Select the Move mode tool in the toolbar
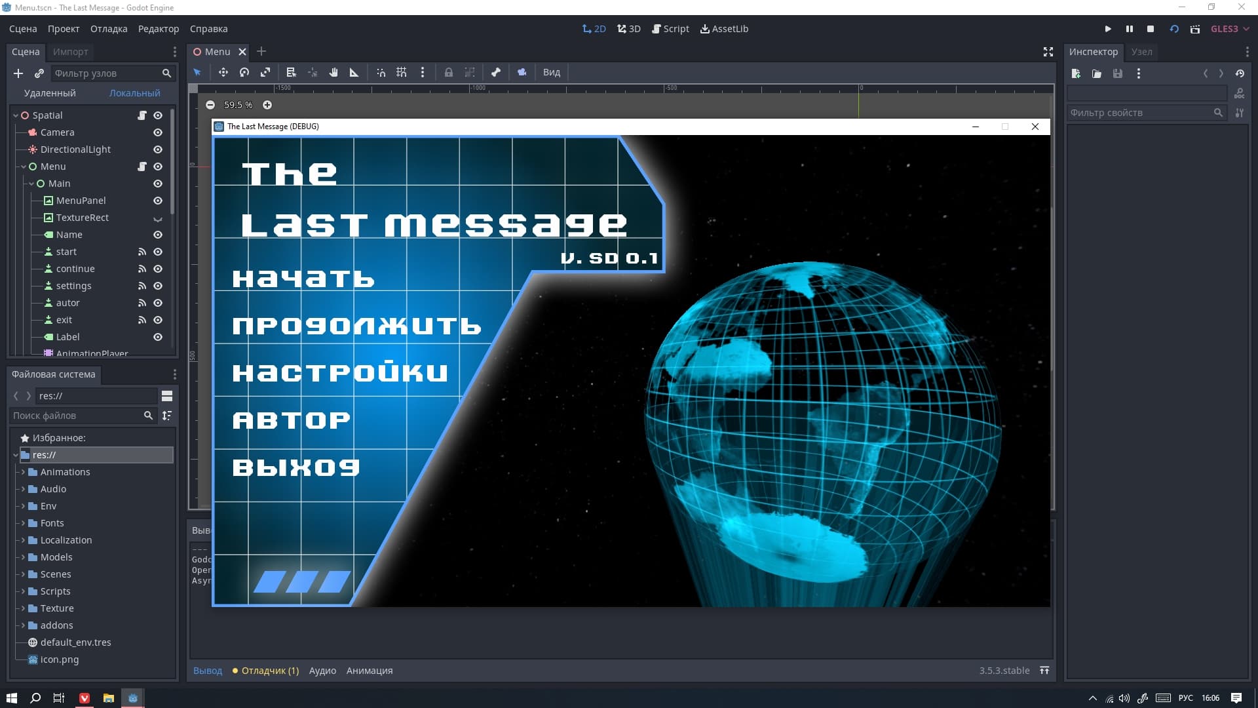Image resolution: width=1258 pixels, height=708 pixels. tap(223, 72)
